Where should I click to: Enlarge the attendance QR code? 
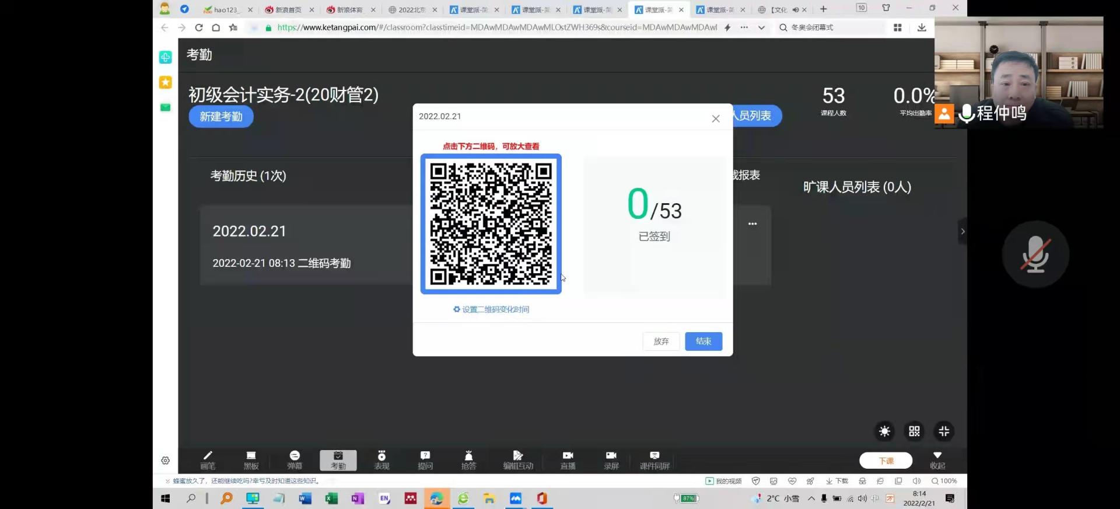491,224
